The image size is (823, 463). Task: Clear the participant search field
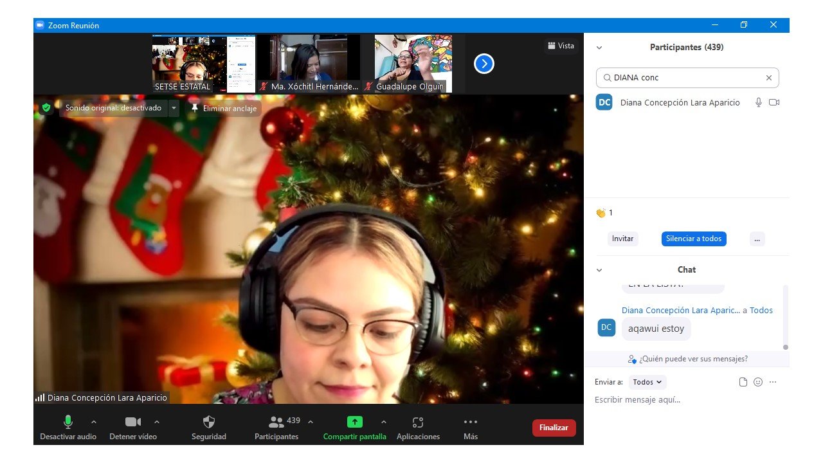768,78
